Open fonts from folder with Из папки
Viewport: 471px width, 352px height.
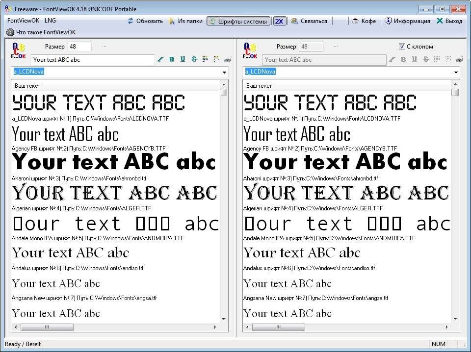pyautogui.click(x=185, y=21)
